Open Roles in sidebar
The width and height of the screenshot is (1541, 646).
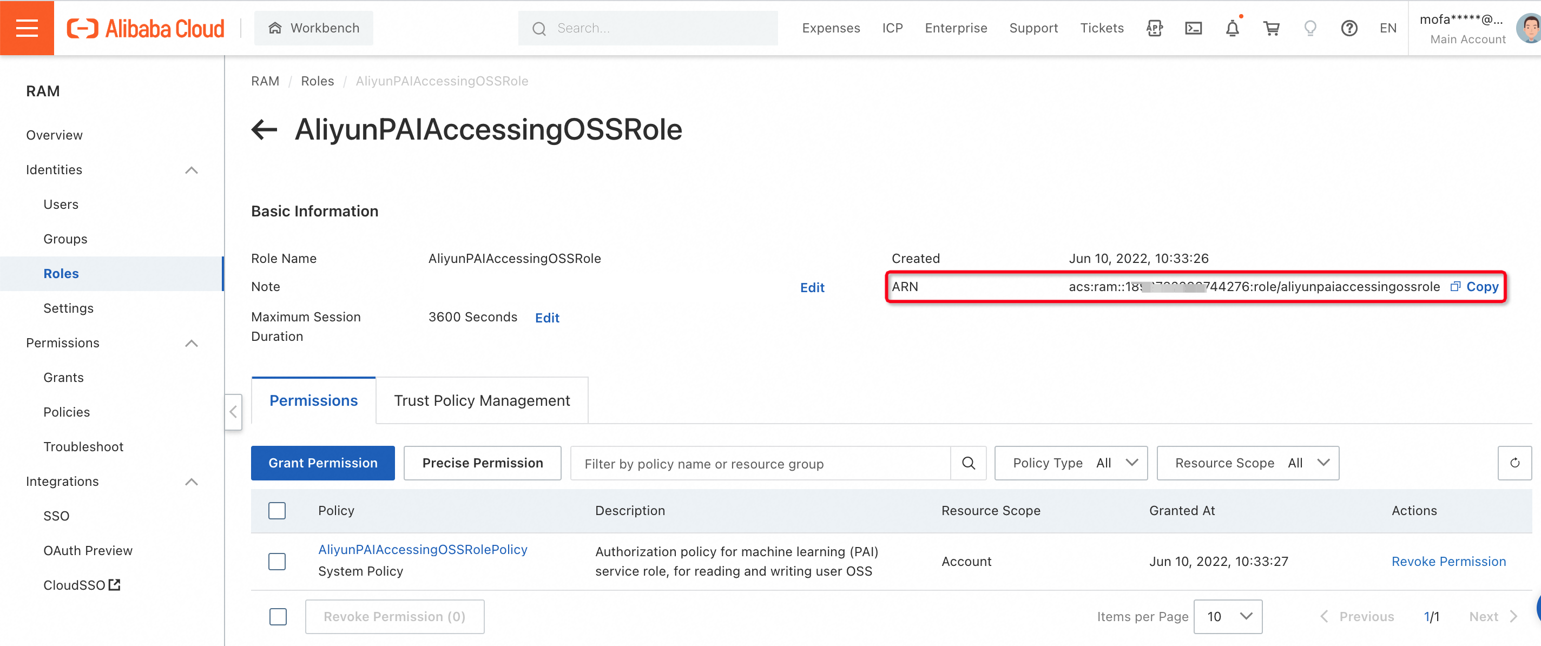coord(61,274)
